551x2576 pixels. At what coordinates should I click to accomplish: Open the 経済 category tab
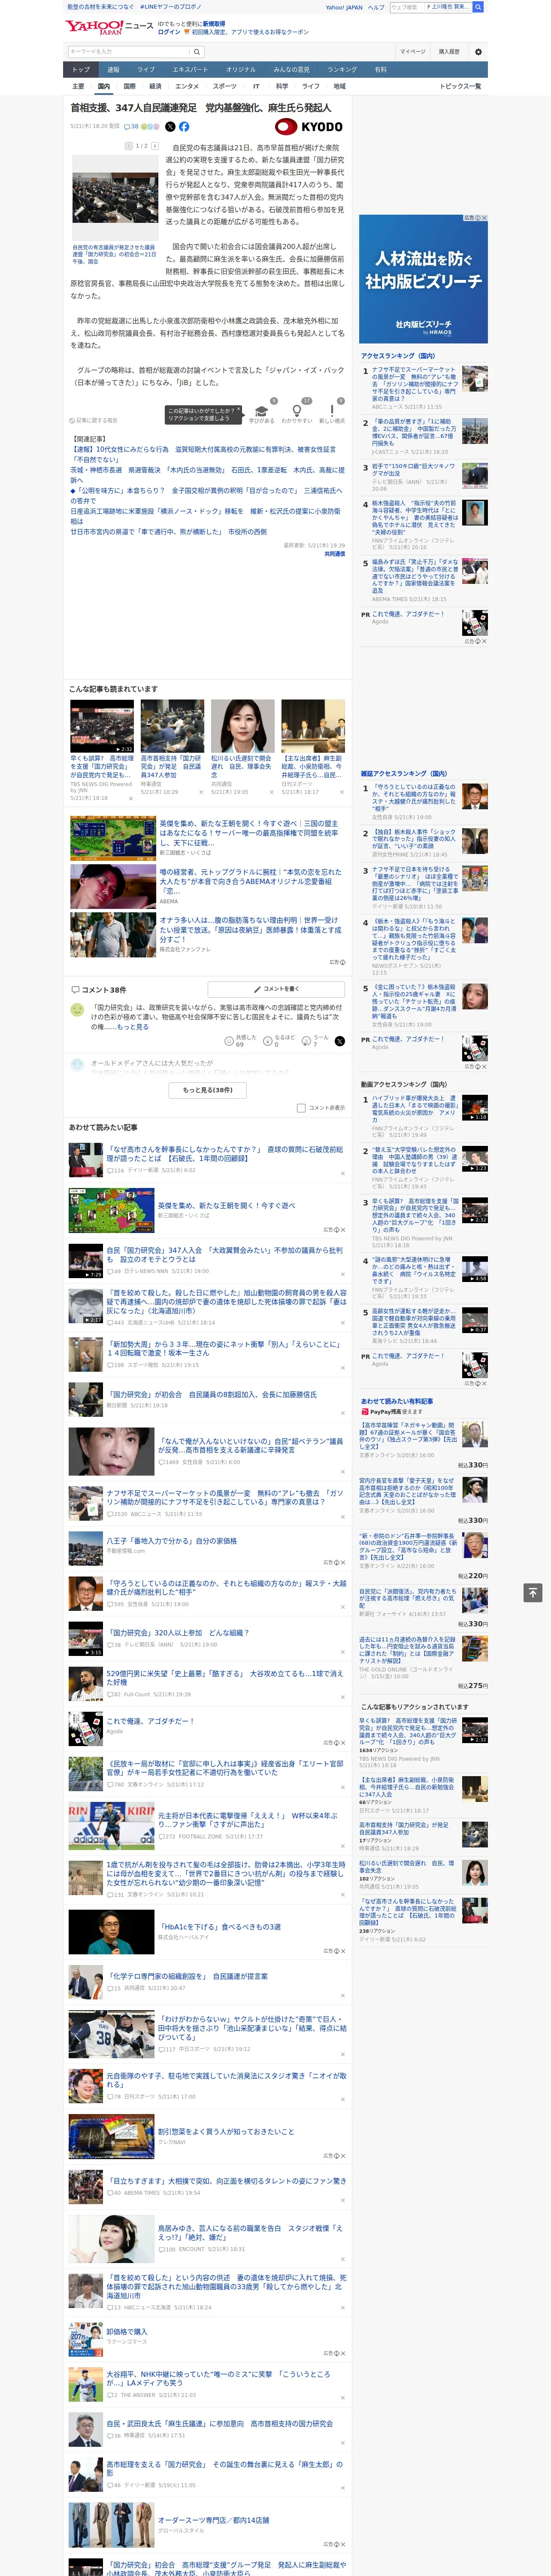tap(155, 86)
